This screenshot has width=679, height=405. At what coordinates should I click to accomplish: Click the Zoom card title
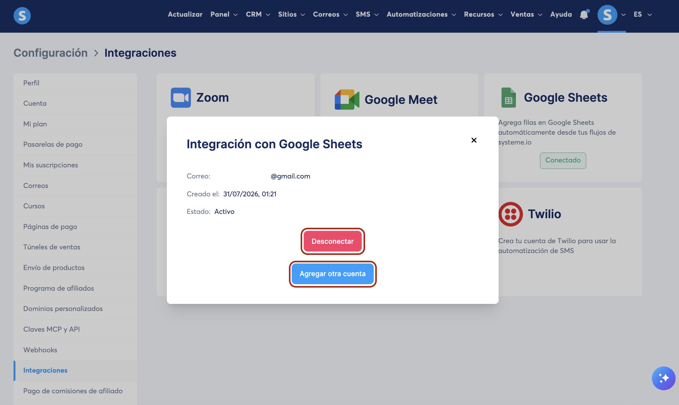(x=212, y=98)
